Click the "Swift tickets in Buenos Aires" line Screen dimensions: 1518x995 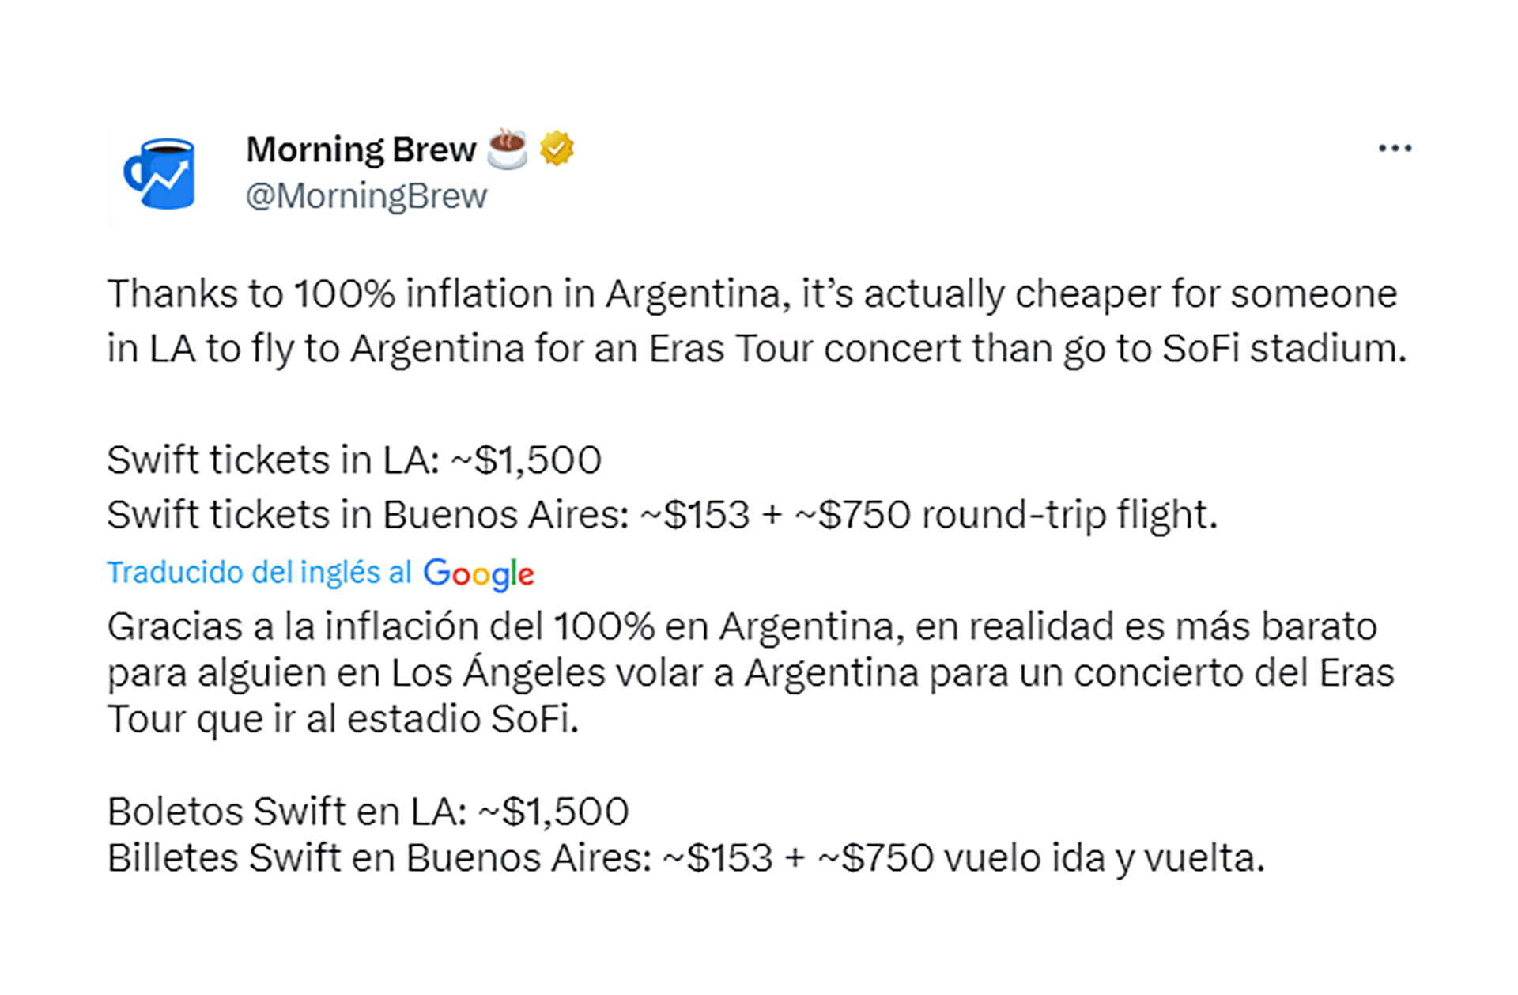pos(661,514)
